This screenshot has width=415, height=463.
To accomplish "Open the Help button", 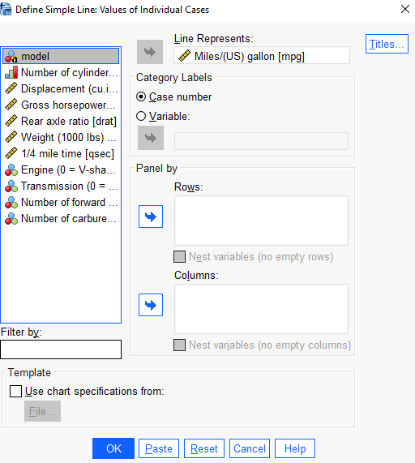I will pos(295,448).
